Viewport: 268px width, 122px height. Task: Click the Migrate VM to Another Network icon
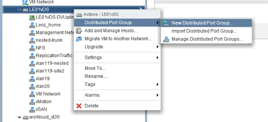[x=79, y=39]
